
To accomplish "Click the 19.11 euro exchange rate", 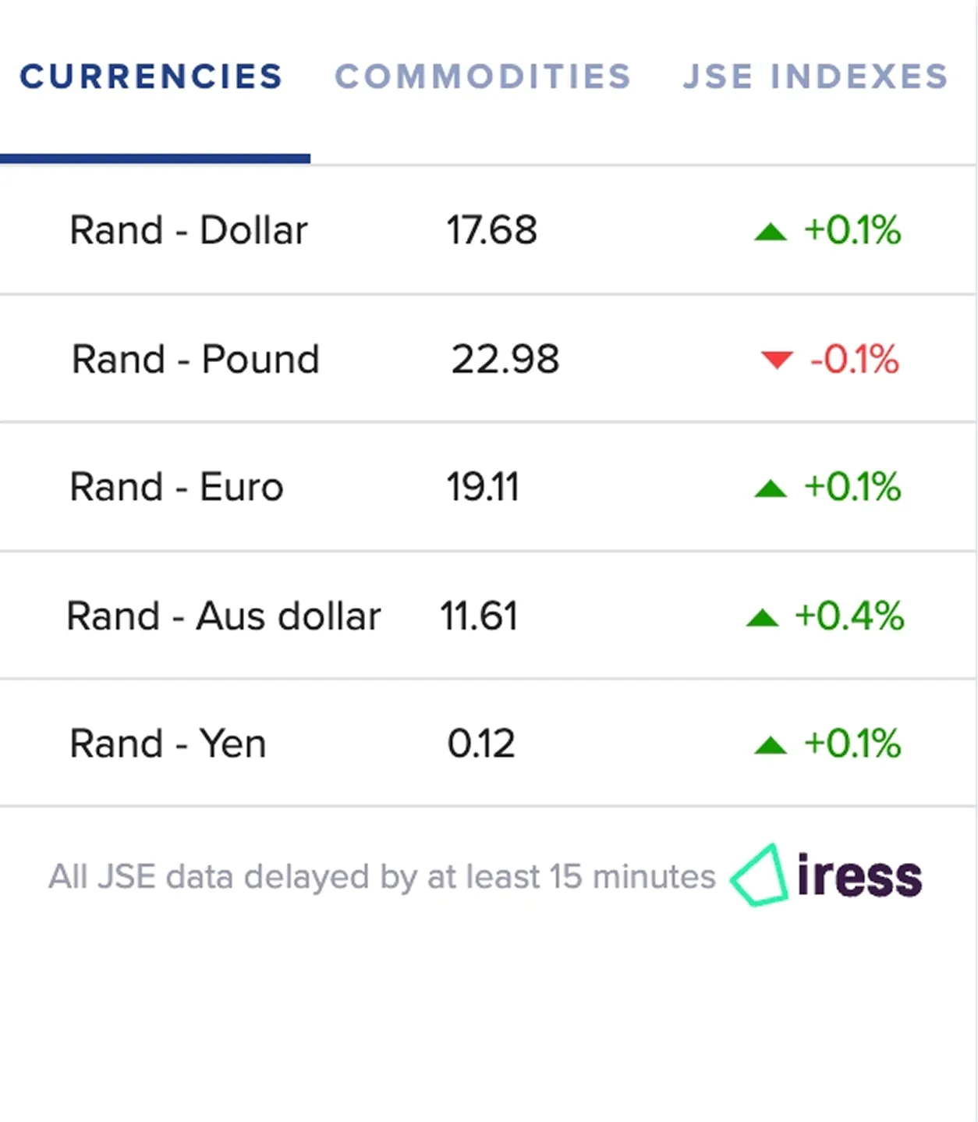I will (x=483, y=488).
